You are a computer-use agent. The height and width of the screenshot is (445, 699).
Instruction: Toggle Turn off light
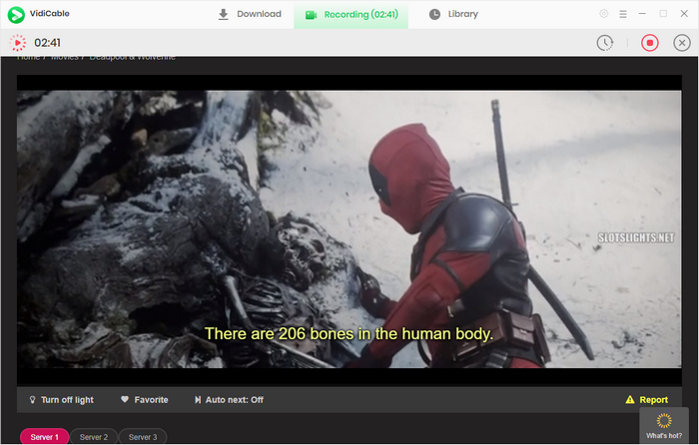tap(62, 399)
